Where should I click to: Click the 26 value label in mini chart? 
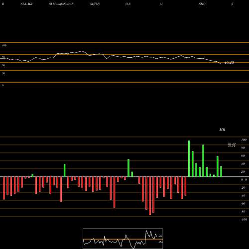(160, 236)
